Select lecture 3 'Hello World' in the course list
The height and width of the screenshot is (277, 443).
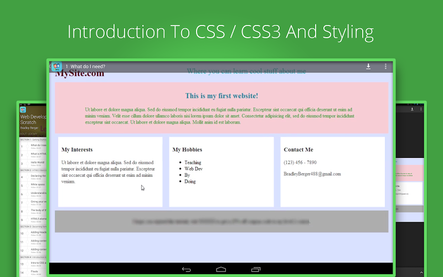34,163
